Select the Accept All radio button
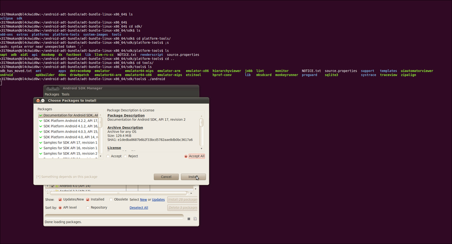Image resolution: width=452 pixels, height=244 pixels. coord(186,156)
